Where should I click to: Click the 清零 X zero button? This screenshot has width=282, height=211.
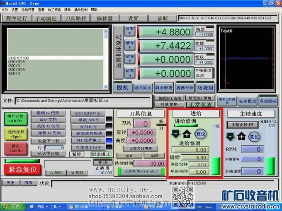pos(130,32)
